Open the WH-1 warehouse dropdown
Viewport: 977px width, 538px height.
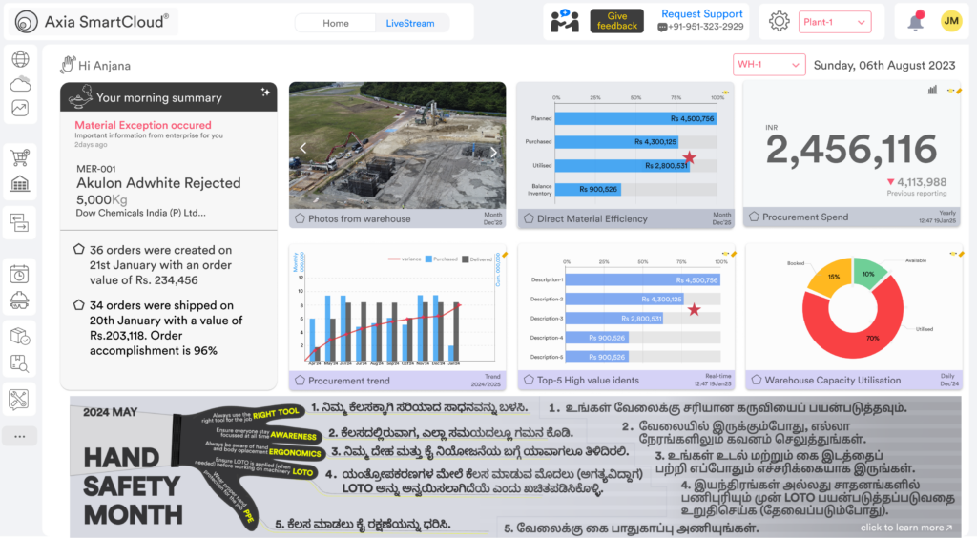click(768, 65)
